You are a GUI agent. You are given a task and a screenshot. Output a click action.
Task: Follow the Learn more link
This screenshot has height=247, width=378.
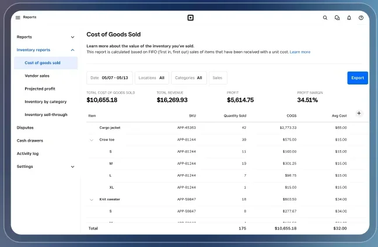(x=300, y=52)
